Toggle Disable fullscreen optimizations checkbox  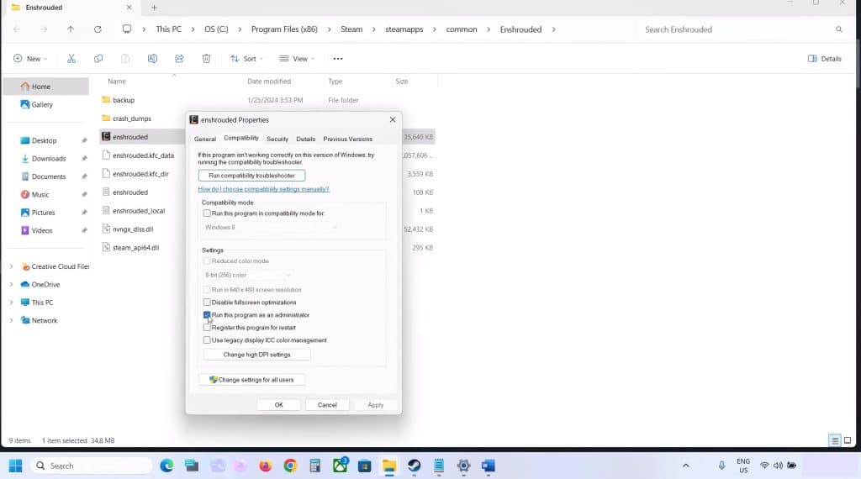tap(207, 303)
